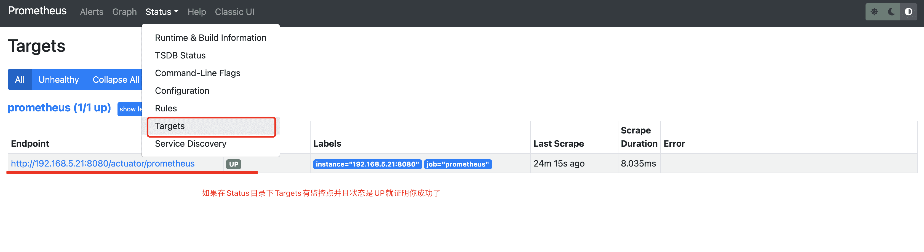Collapse the Status dropdown menu
This screenshot has width=924, height=252.
click(162, 12)
